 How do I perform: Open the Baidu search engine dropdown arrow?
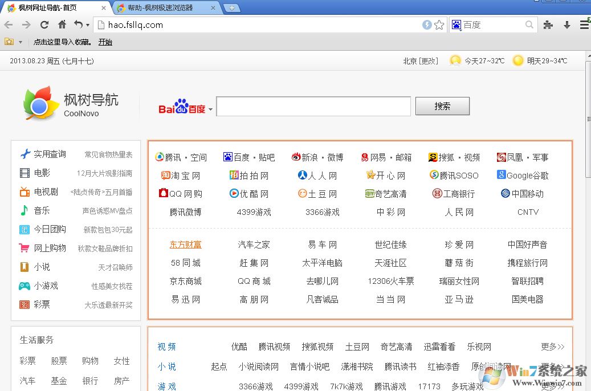click(210, 108)
